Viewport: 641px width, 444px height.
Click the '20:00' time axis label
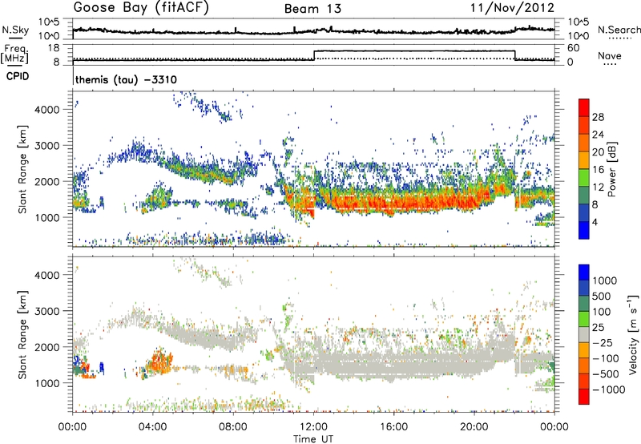[x=474, y=427]
